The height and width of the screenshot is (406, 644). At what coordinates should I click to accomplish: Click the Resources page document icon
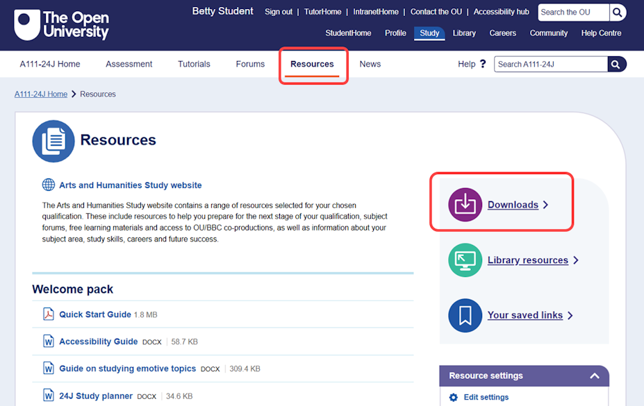[53, 140]
